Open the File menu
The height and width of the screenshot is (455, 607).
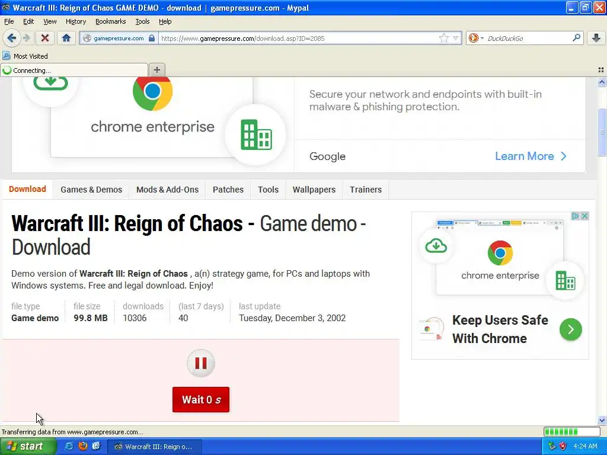pos(9,21)
